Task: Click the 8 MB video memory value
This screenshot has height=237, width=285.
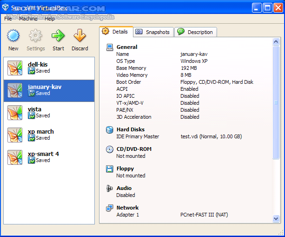Action: point(186,75)
